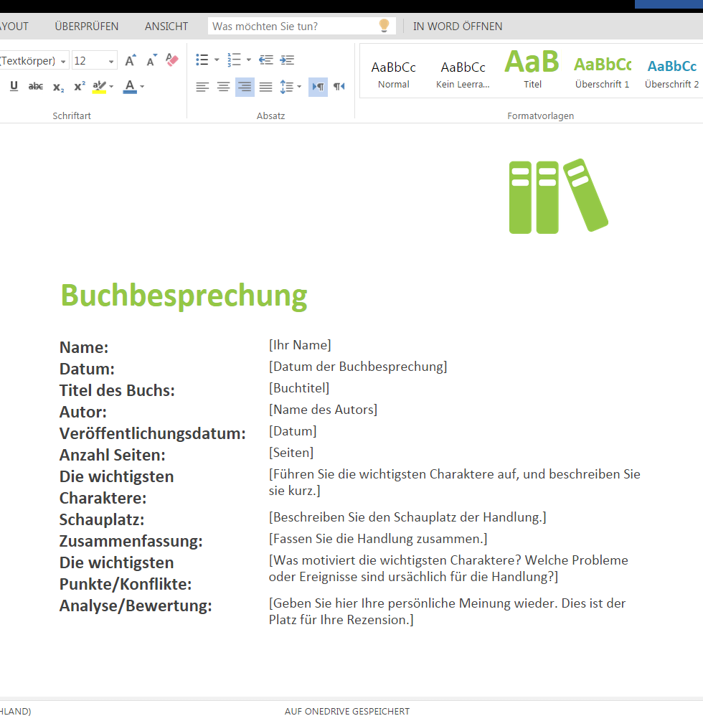This screenshot has width=703, height=721.
Task: Clear formatting with the eraser icon
Action: (171, 60)
